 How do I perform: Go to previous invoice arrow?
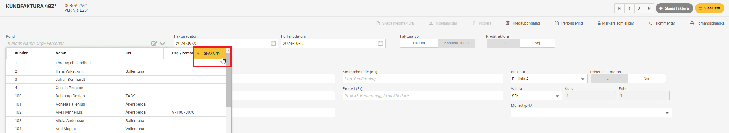[x=629, y=8]
